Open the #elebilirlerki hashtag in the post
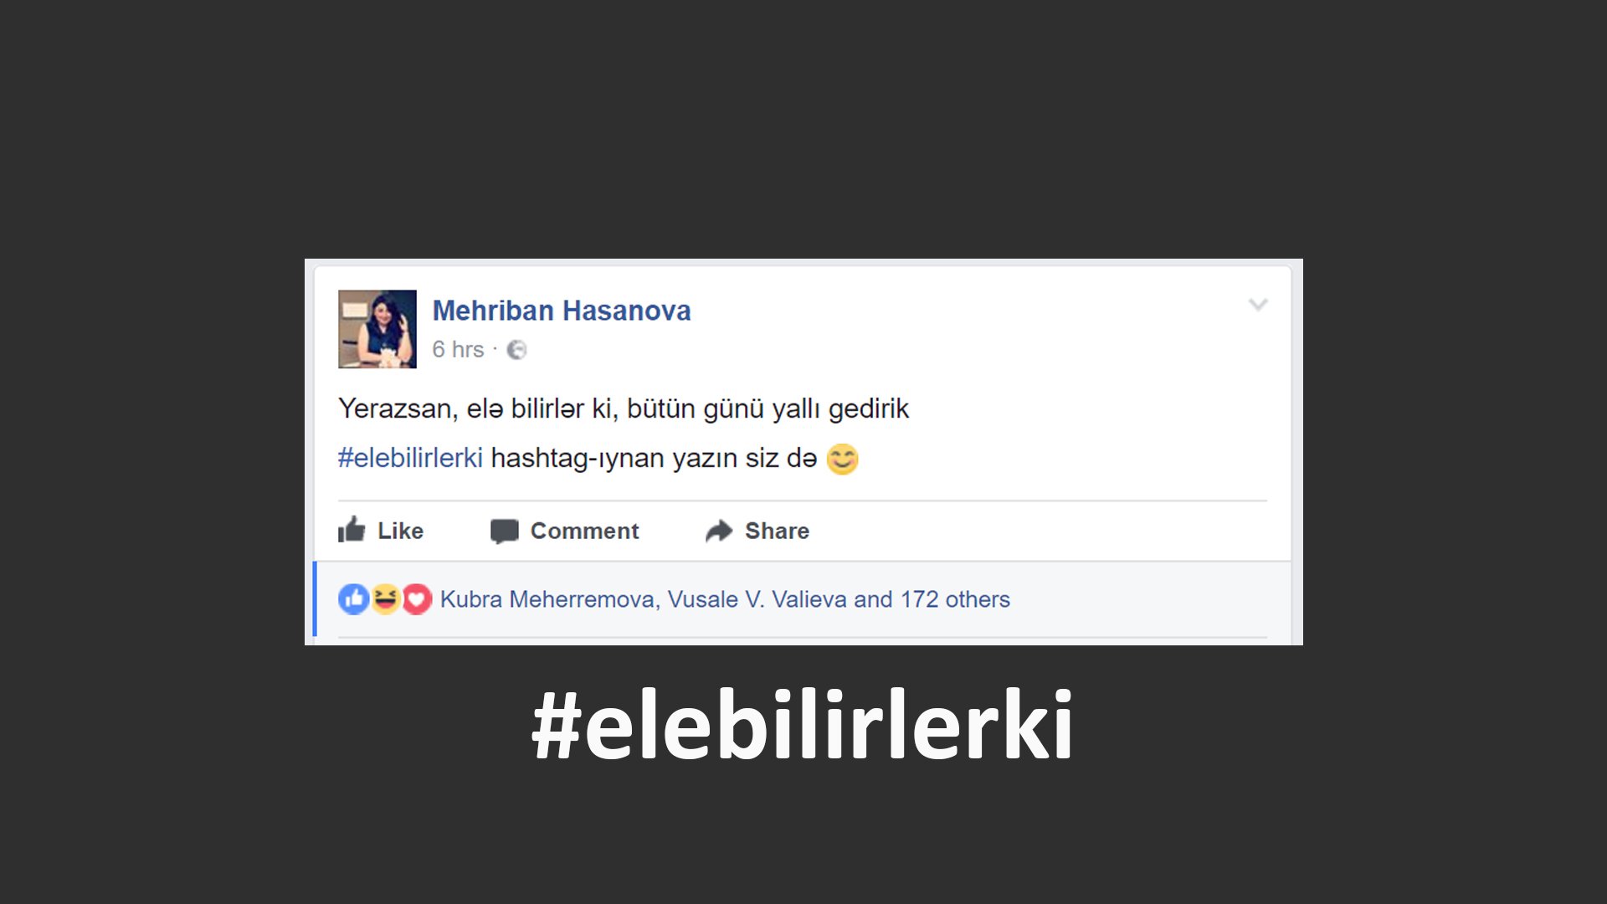1607x904 pixels. [410, 458]
